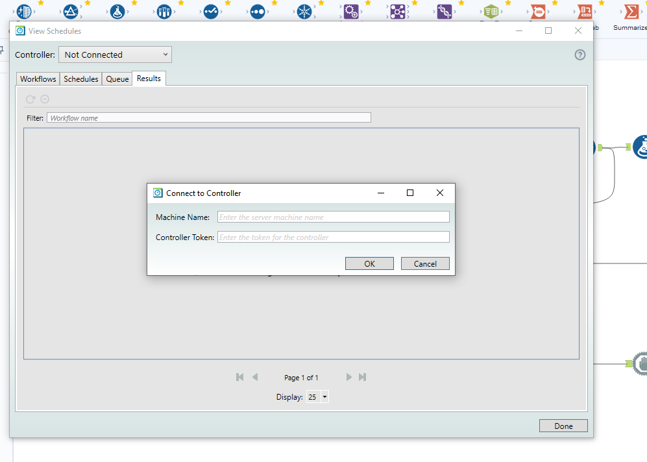Click the Union tool icon with three dots
This screenshot has height=462, width=647.
(x=258, y=11)
